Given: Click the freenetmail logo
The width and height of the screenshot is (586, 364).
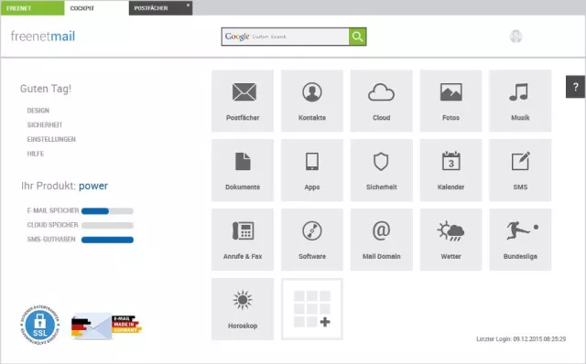Looking at the screenshot, I should pos(43,37).
